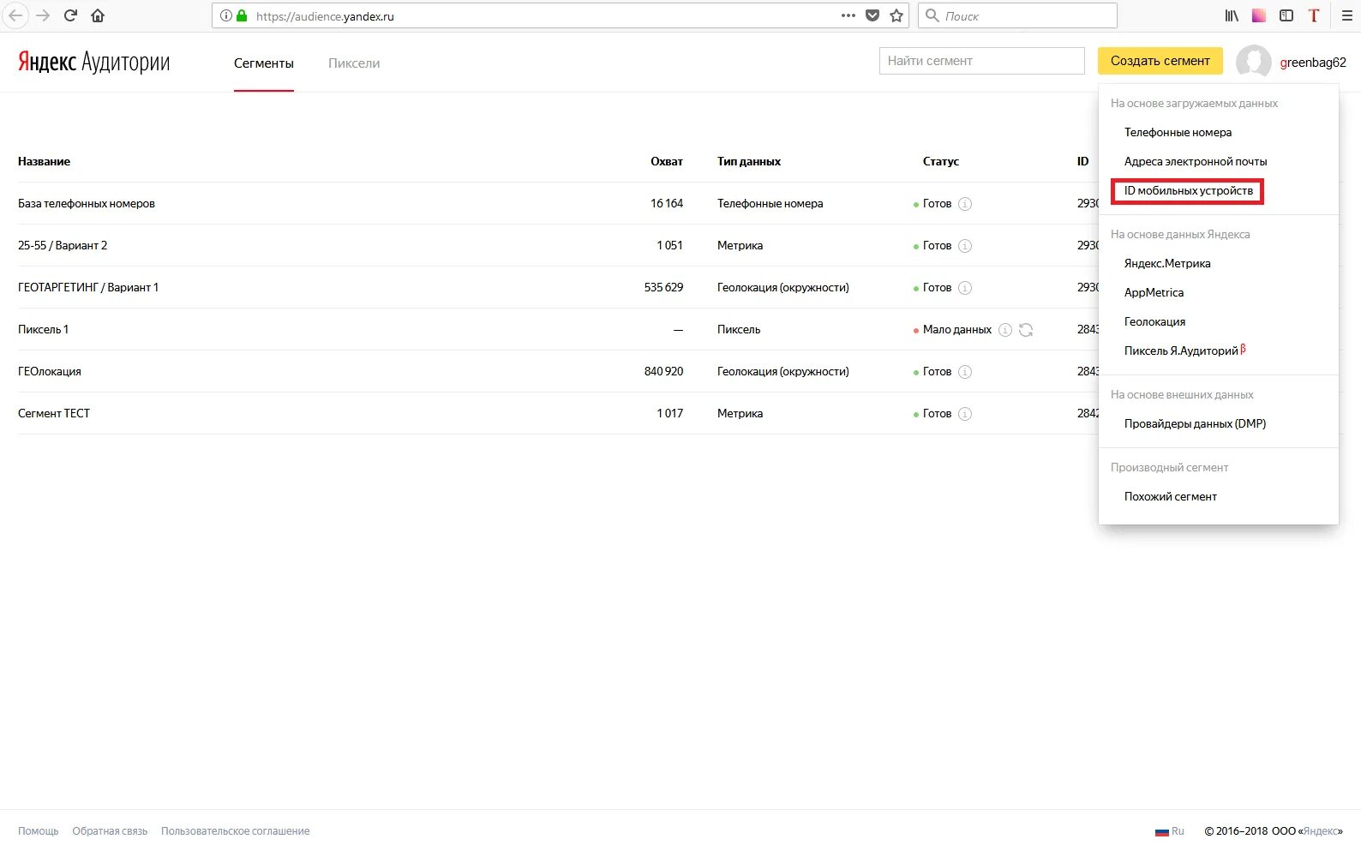The width and height of the screenshot is (1361, 851).
Task: Click the green padlock security icon
Action: tap(242, 15)
